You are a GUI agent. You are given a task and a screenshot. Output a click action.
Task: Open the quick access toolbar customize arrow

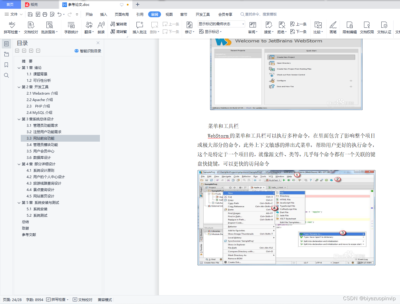pyautogui.click(x=77, y=14)
